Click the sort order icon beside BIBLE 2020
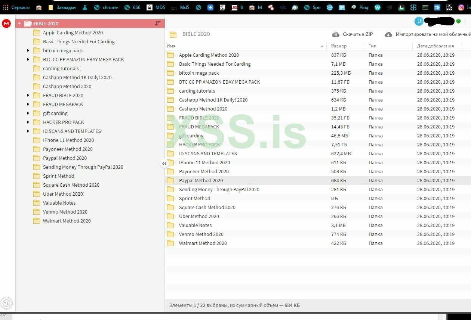This screenshot has height=320, width=471. (x=158, y=24)
